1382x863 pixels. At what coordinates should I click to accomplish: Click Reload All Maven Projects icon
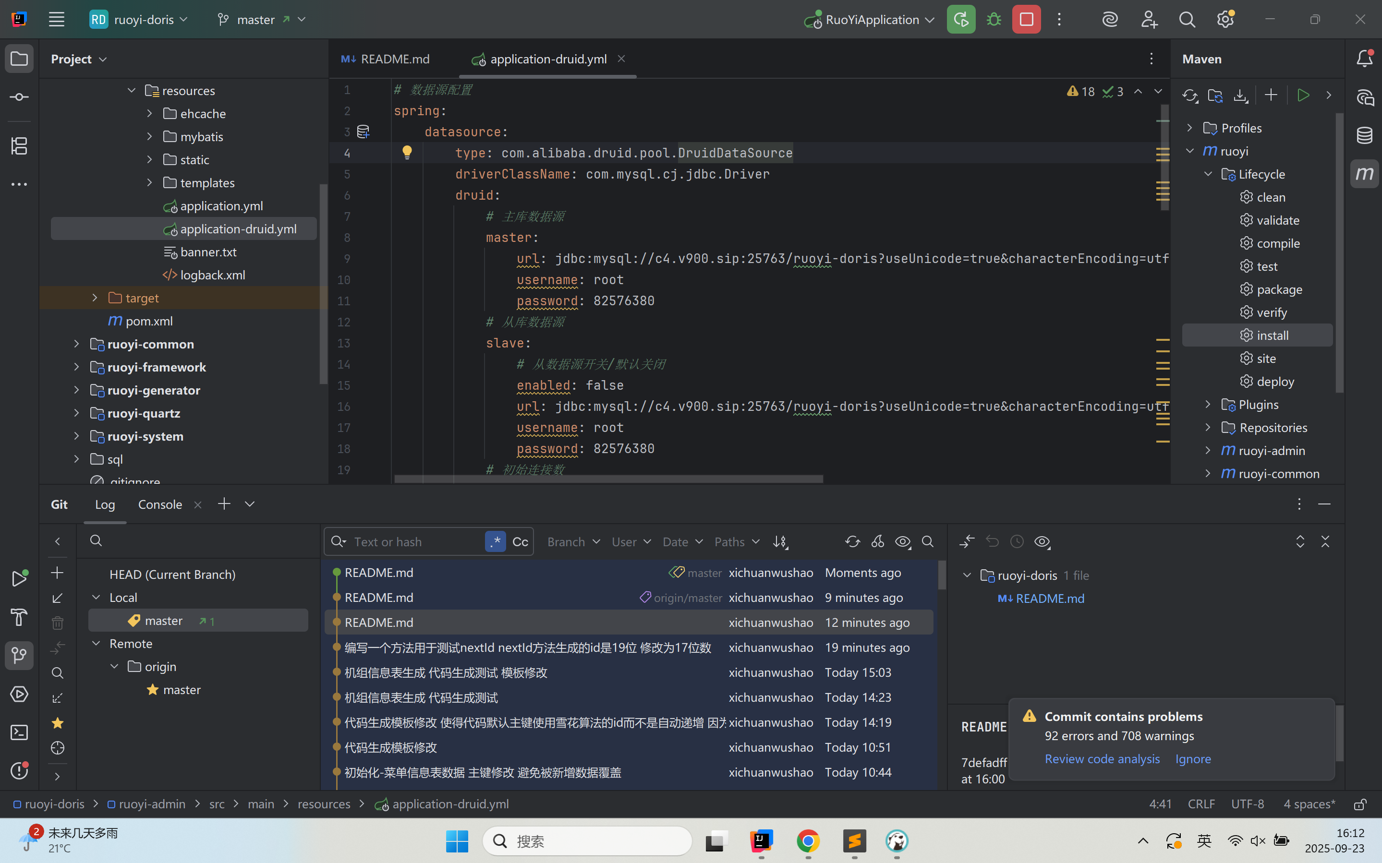coord(1189,96)
